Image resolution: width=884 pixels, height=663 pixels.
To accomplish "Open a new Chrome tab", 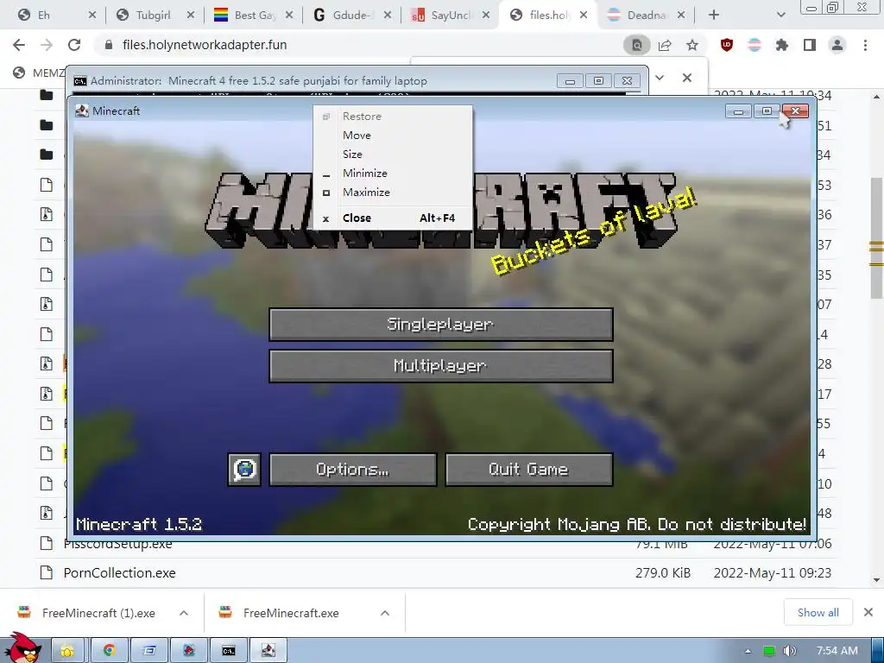I will tap(714, 16).
